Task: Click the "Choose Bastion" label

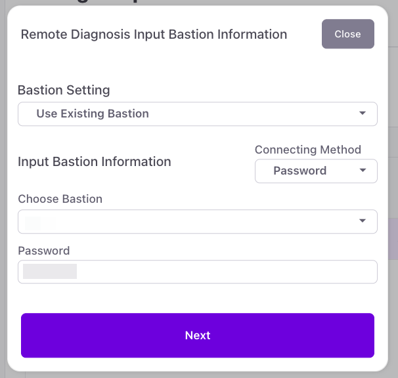Action: (x=60, y=199)
